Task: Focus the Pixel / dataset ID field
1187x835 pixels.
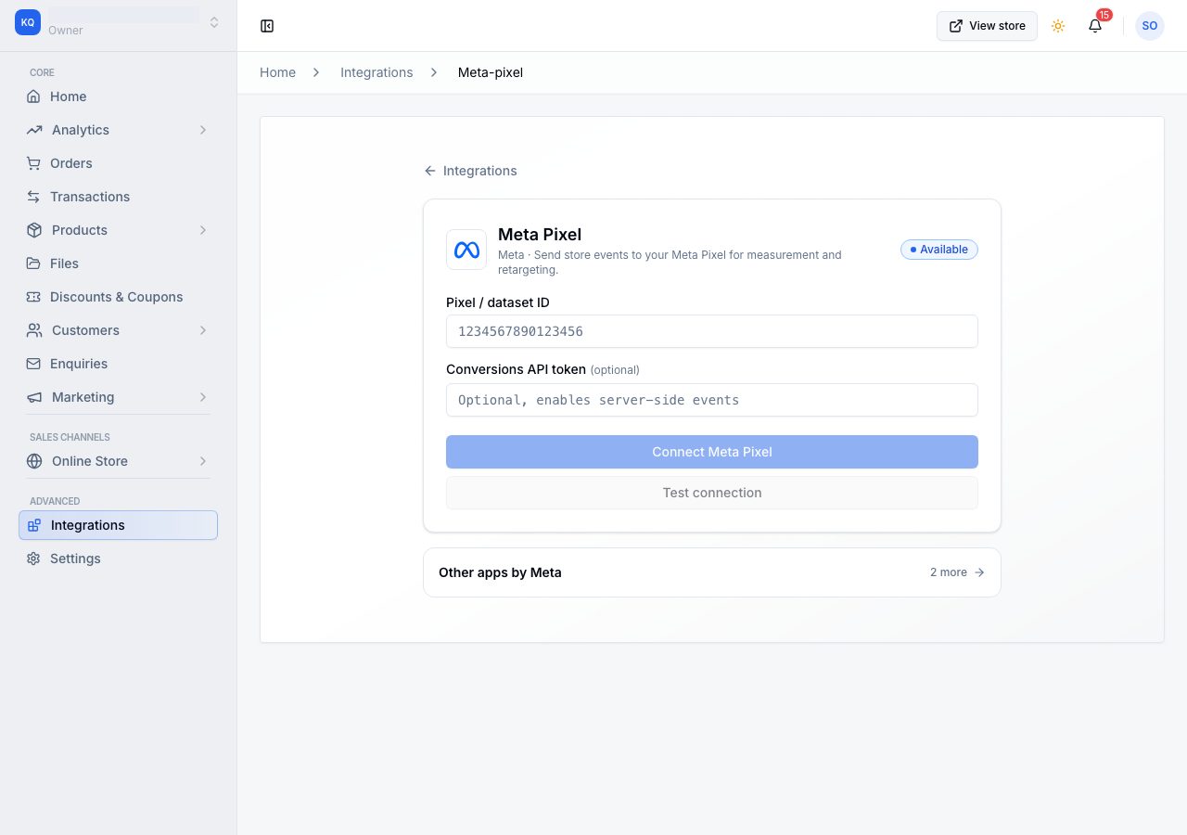Action: (712, 331)
